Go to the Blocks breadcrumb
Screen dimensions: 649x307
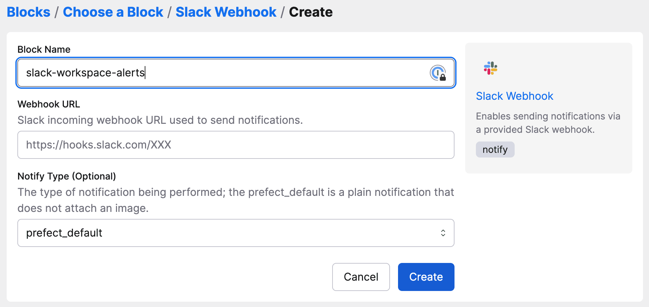click(x=28, y=12)
